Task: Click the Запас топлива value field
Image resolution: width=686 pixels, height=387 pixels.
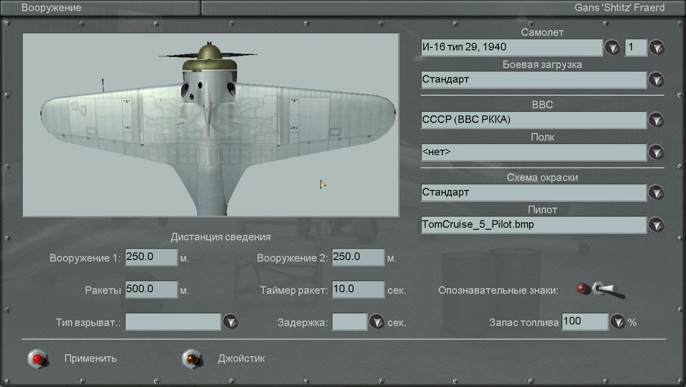Action: pos(585,321)
